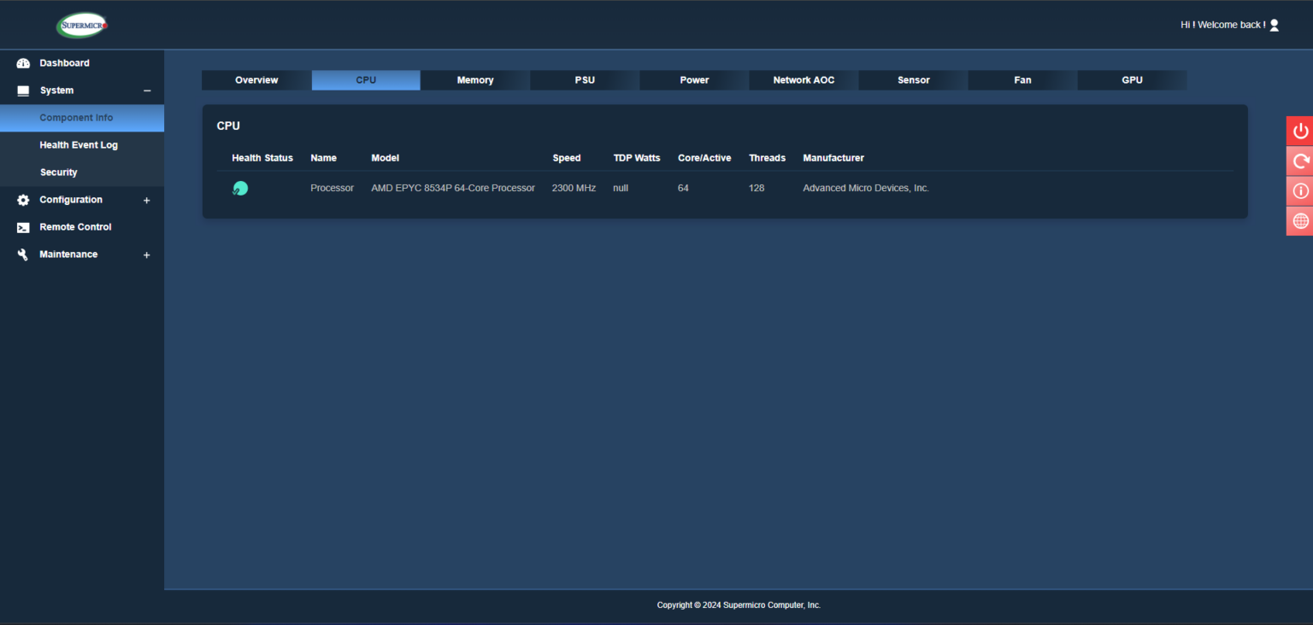Screen dimensions: 1313x625
Task: Click the Health Status column header
Action: [x=262, y=158]
